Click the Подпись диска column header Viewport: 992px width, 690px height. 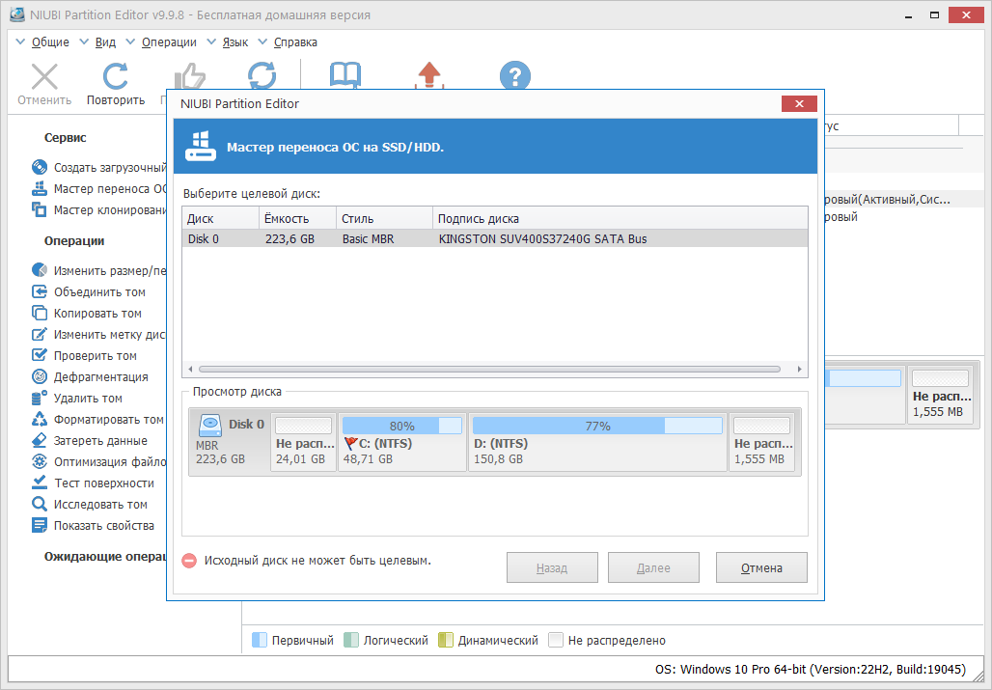tap(620, 218)
